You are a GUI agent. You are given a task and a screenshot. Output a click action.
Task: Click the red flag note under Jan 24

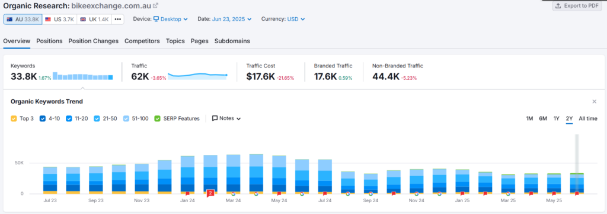click(x=187, y=193)
